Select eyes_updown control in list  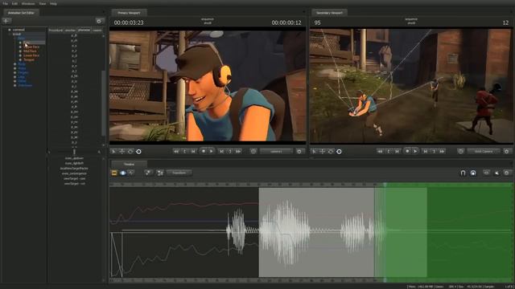click(x=74, y=158)
